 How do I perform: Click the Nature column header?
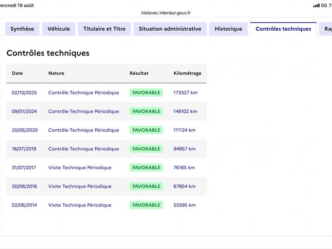56,73
